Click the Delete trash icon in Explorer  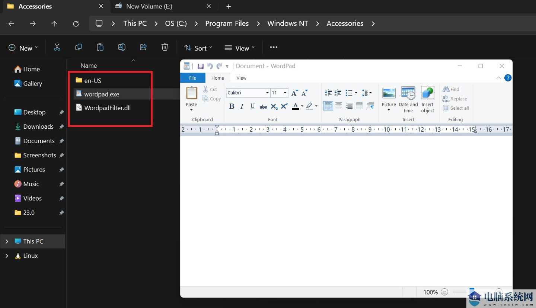tap(165, 47)
